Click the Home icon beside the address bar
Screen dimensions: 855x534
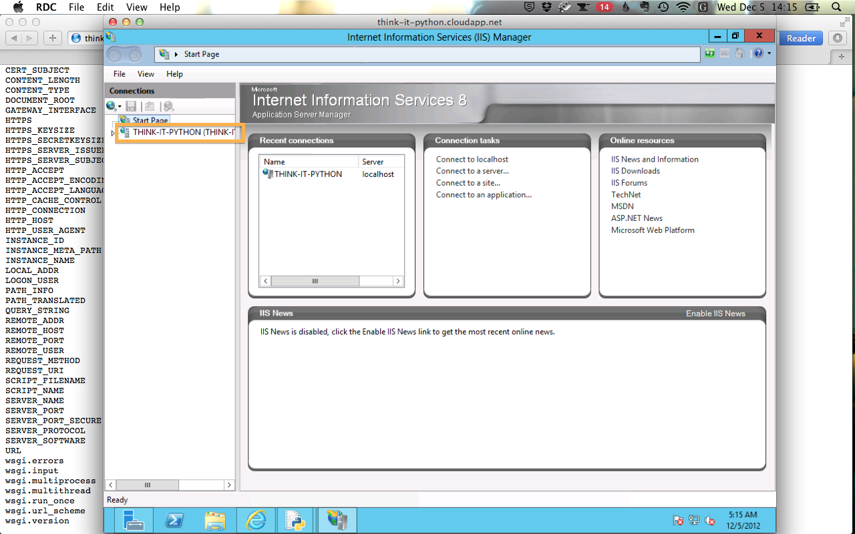tap(740, 53)
